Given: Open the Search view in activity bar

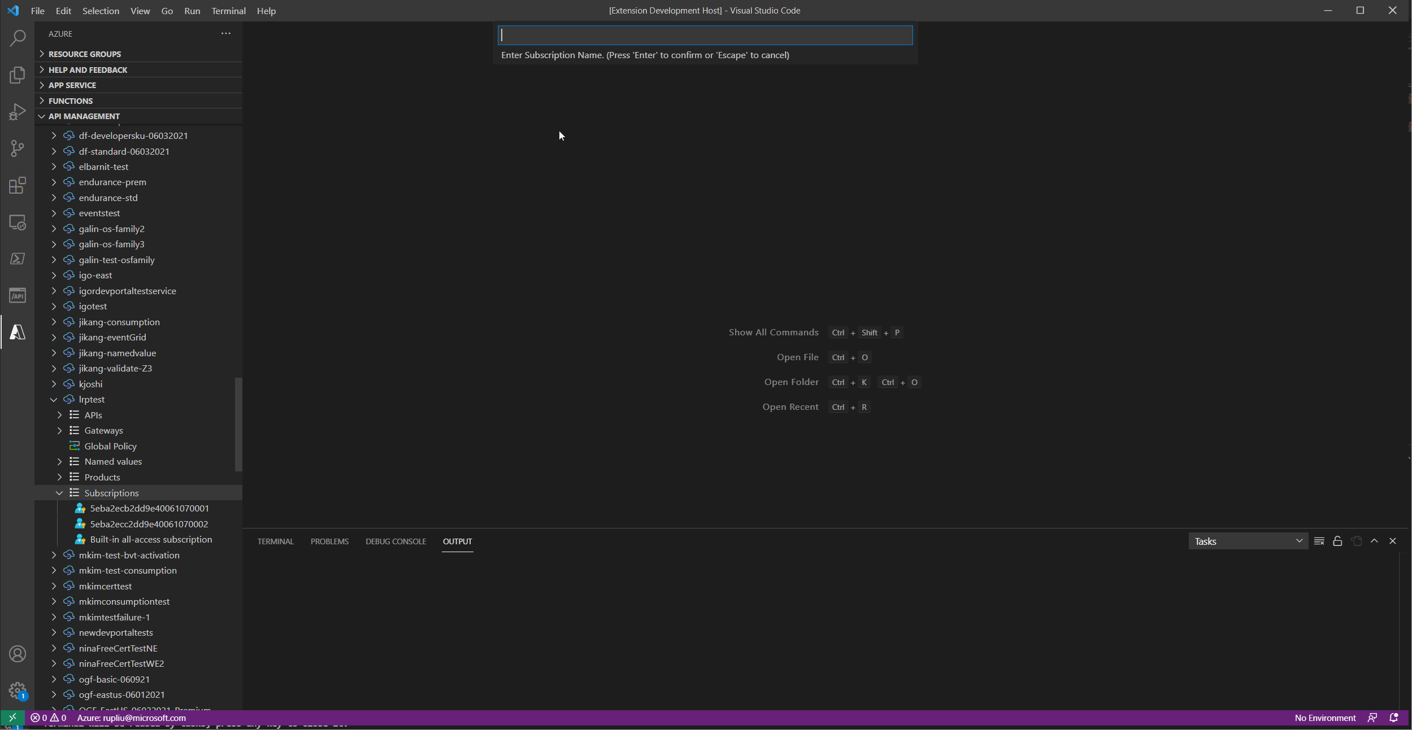Looking at the screenshot, I should point(18,38).
